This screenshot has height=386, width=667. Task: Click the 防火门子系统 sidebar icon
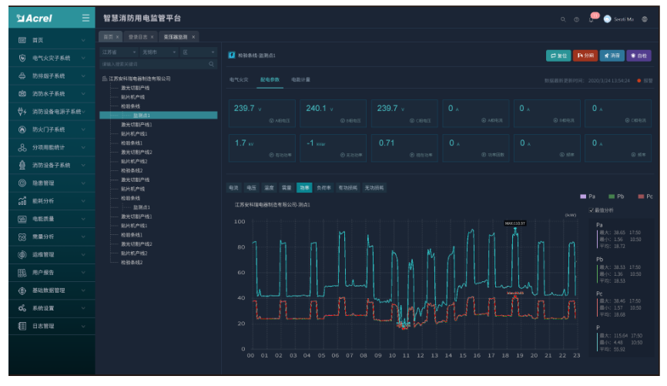pyautogui.click(x=22, y=129)
